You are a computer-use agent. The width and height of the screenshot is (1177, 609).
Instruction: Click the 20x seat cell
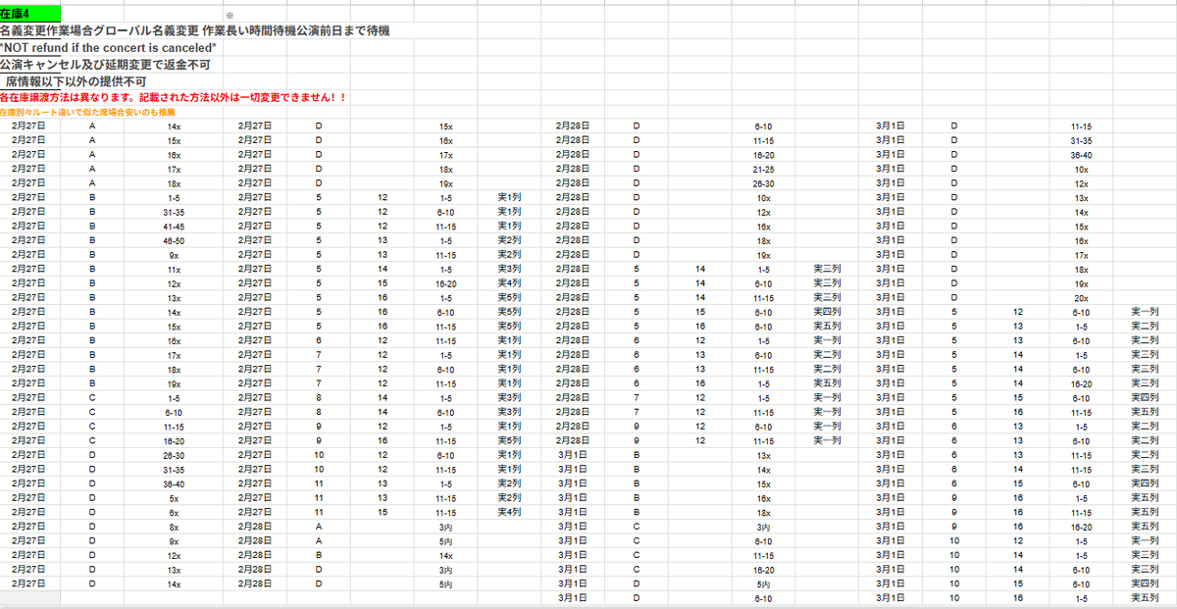[x=1081, y=297]
